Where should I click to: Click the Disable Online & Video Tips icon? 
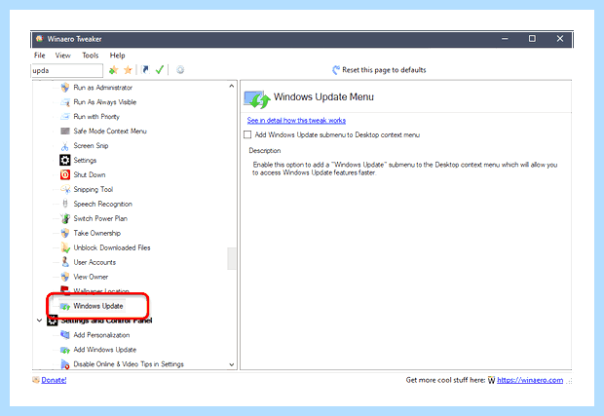click(65, 364)
